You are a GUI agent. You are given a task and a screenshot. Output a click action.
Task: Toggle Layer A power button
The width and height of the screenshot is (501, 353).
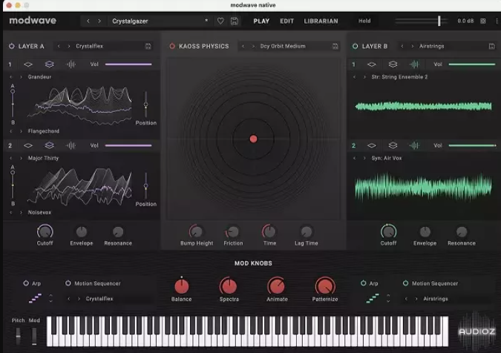pos(11,46)
